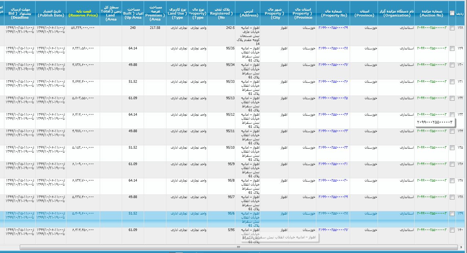Sort by the Reserve Price column header
Screen dimensions: 467x253
pyautogui.click(x=83, y=14)
